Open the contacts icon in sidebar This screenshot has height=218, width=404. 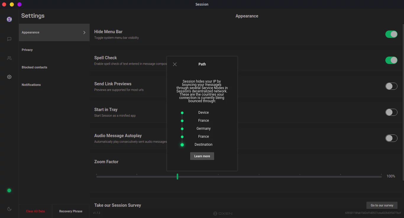(x=9, y=58)
